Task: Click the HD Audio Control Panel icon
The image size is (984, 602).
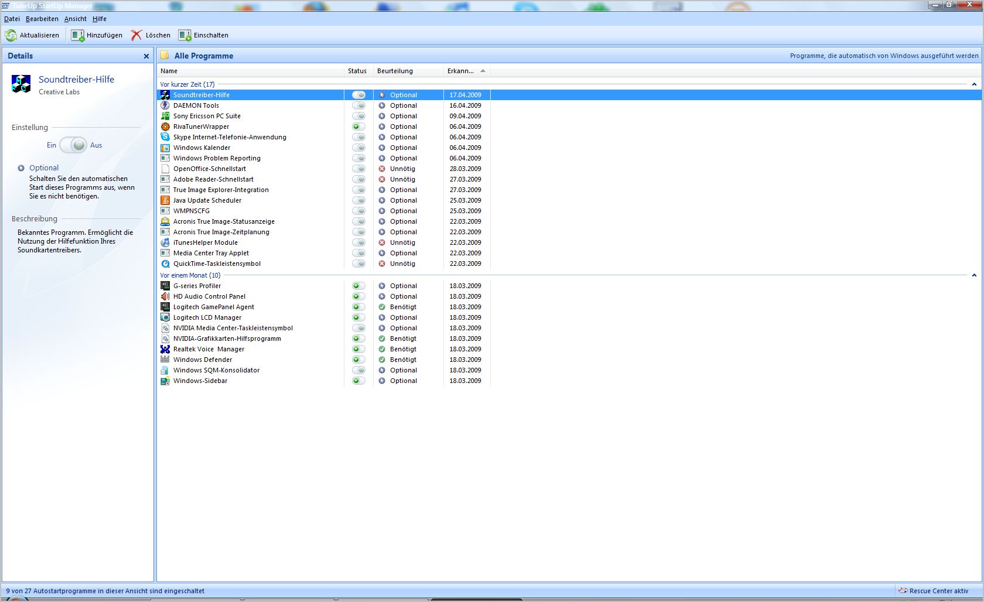Action: (165, 296)
